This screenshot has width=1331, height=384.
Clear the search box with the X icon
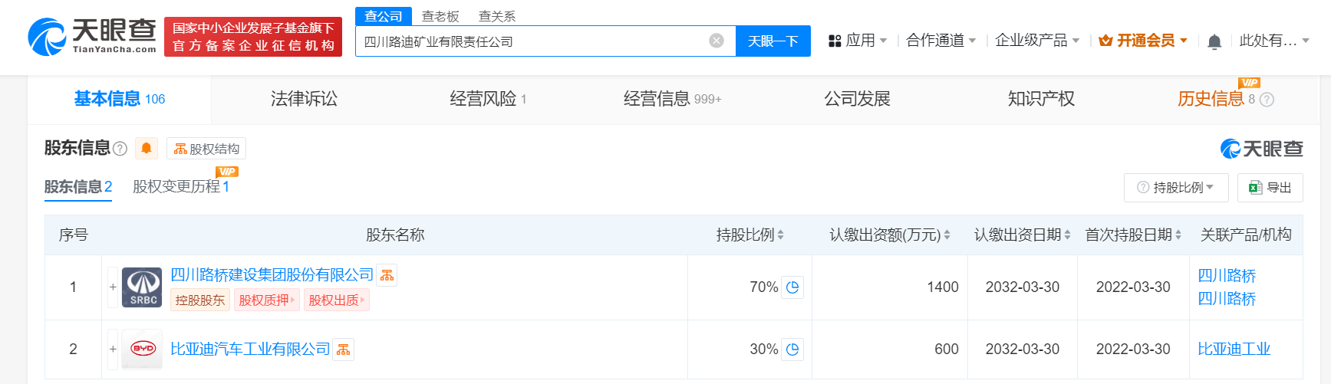[717, 41]
